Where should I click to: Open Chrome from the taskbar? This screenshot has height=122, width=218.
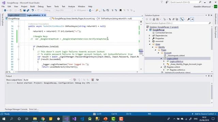pos(43,119)
